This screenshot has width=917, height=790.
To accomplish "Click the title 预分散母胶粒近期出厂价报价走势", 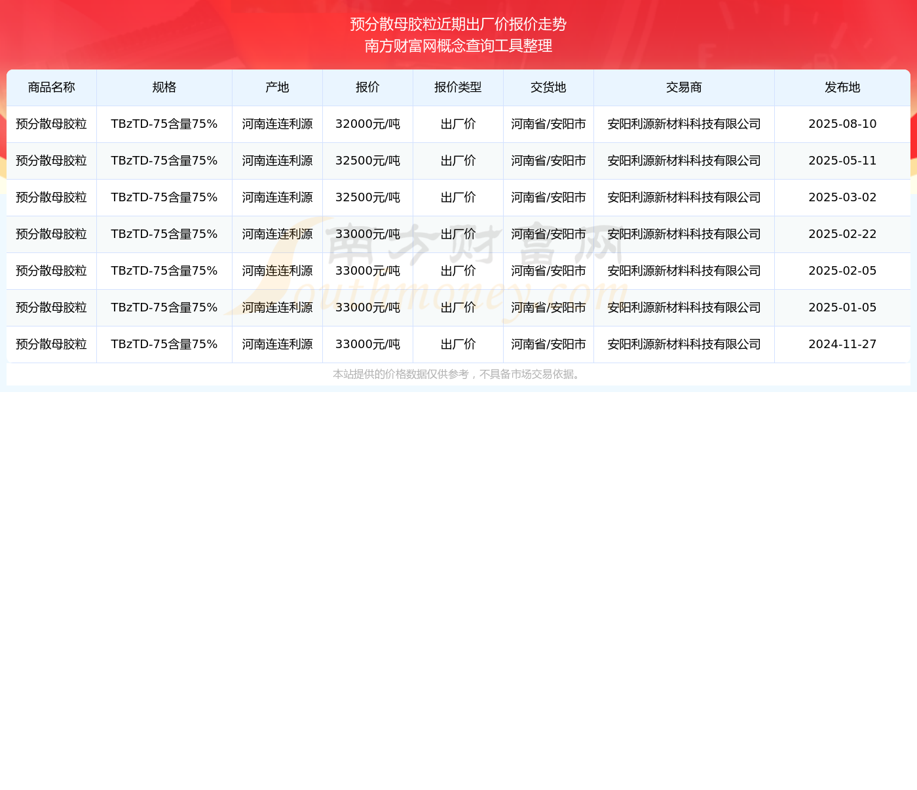I will point(458,24).
